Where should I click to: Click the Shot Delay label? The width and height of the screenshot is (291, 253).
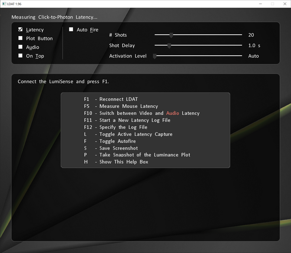point(122,46)
